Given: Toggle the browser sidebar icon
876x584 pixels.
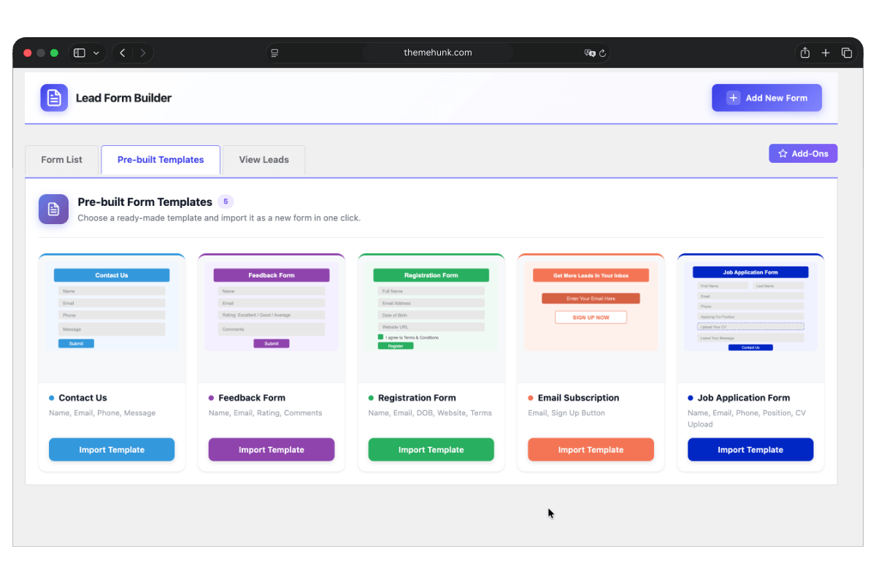Looking at the screenshot, I should [x=80, y=53].
